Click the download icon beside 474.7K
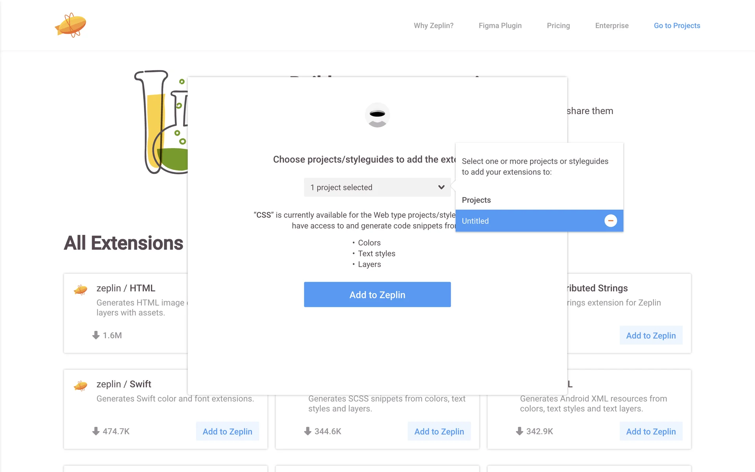The width and height of the screenshot is (755, 472). click(96, 431)
